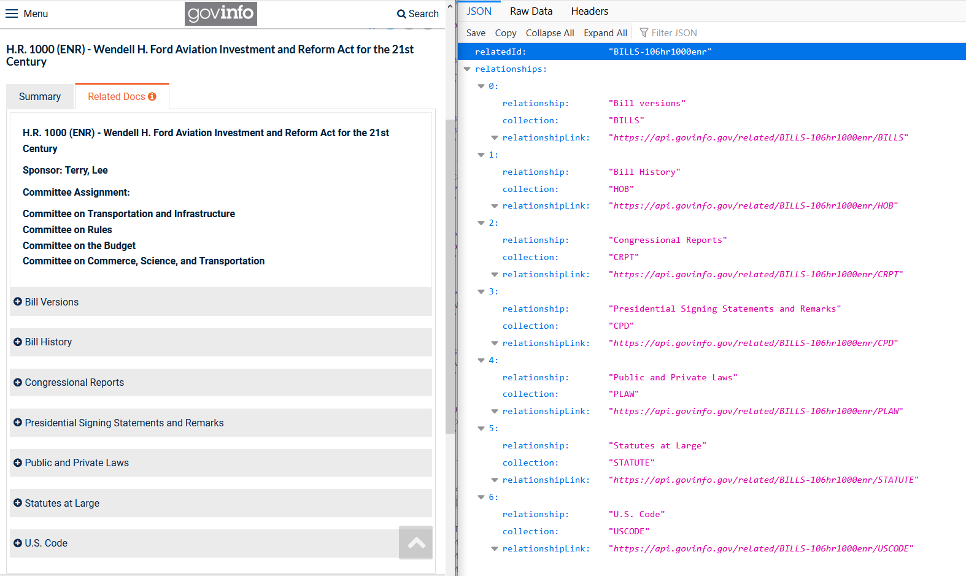Expand the Statutes at Large section
This screenshot has width=966, height=576.
[62, 503]
